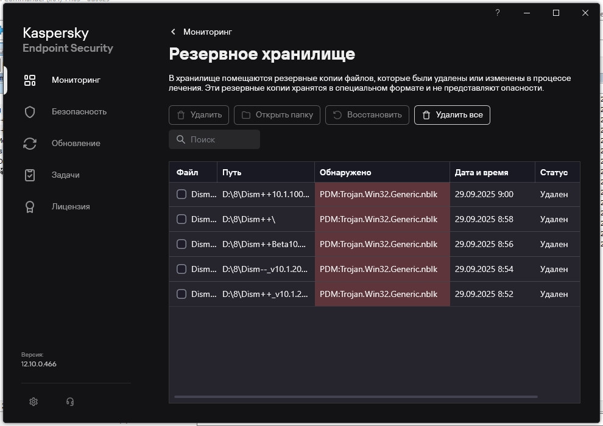
Task: Click the Tasks clipboard icon
Action: point(30,175)
